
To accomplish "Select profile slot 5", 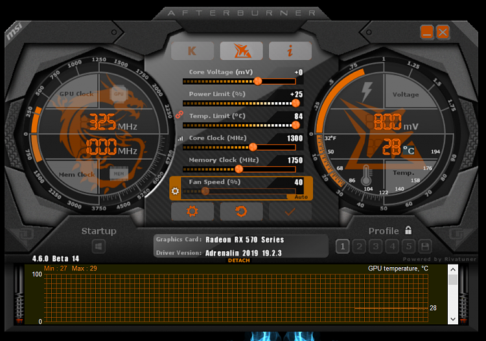I will pyautogui.click(x=409, y=247).
